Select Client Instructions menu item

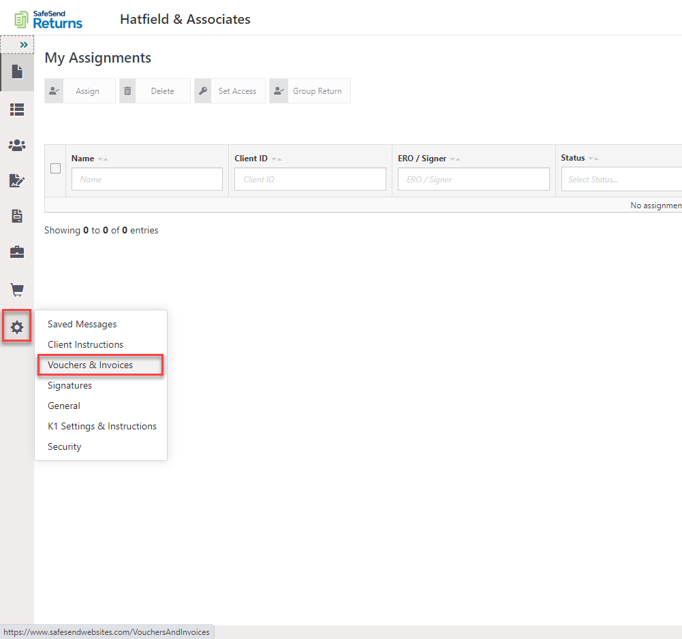pyautogui.click(x=85, y=344)
